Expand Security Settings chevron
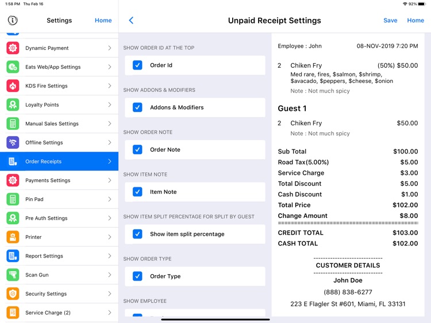431x323 pixels. pyautogui.click(x=110, y=294)
